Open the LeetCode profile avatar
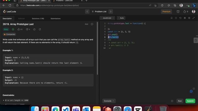The width and height of the screenshot is (198, 111). click(x=193, y=12)
